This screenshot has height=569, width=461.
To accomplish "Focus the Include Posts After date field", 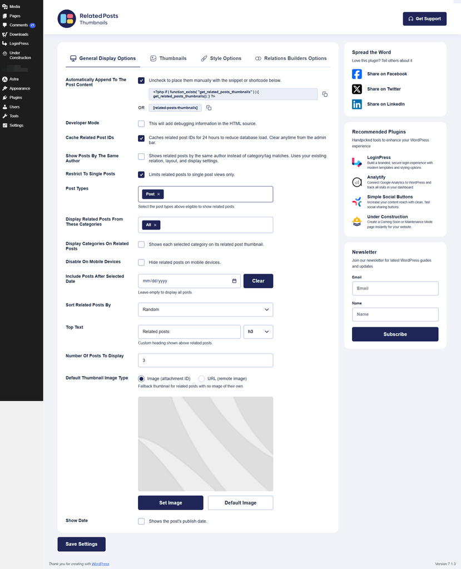I will pos(189,281).
